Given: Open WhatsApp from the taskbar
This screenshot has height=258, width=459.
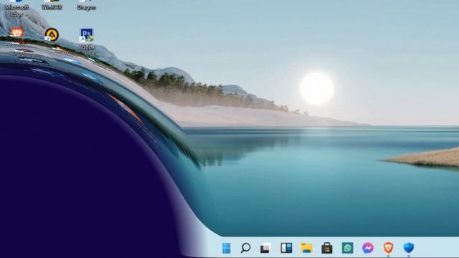Looking at the screenshot, I should coord(347,248).
